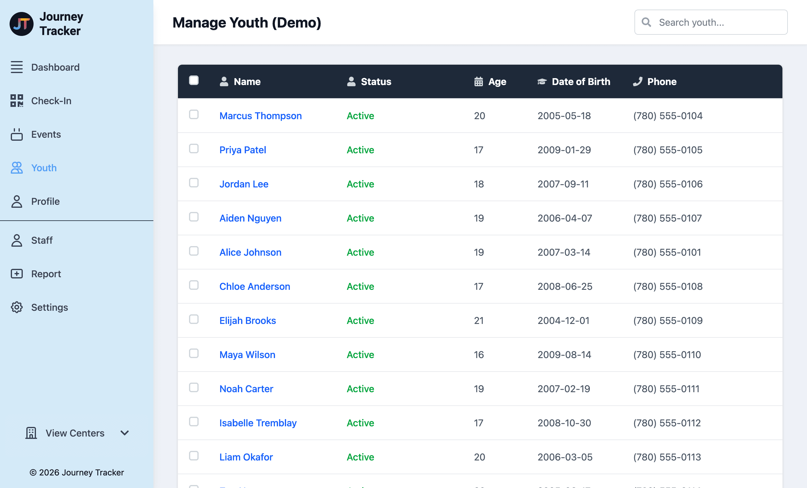Click the Staff person icon
The image size is (807, 488).
tap(17, 240)
